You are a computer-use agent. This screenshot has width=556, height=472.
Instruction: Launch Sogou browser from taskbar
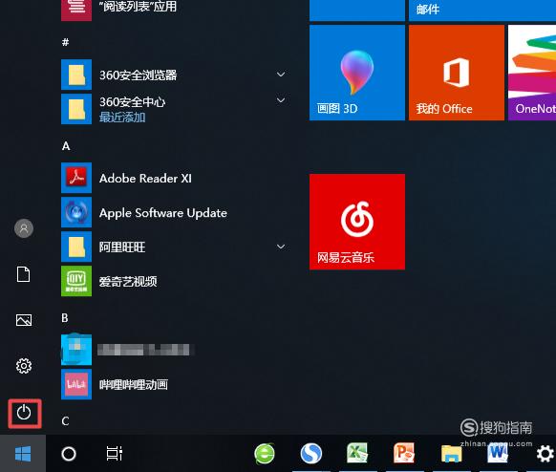point(311,454)
